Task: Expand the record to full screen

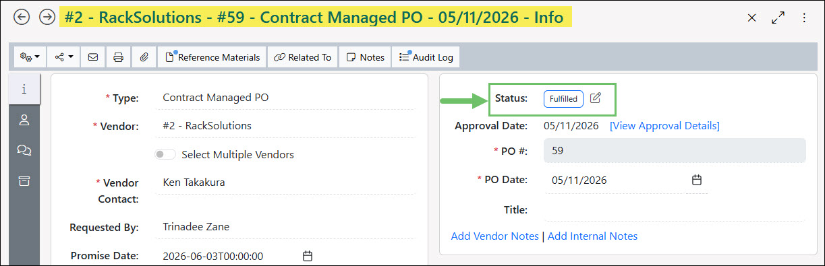Action: pyautogui.click(x=778, y=18)
